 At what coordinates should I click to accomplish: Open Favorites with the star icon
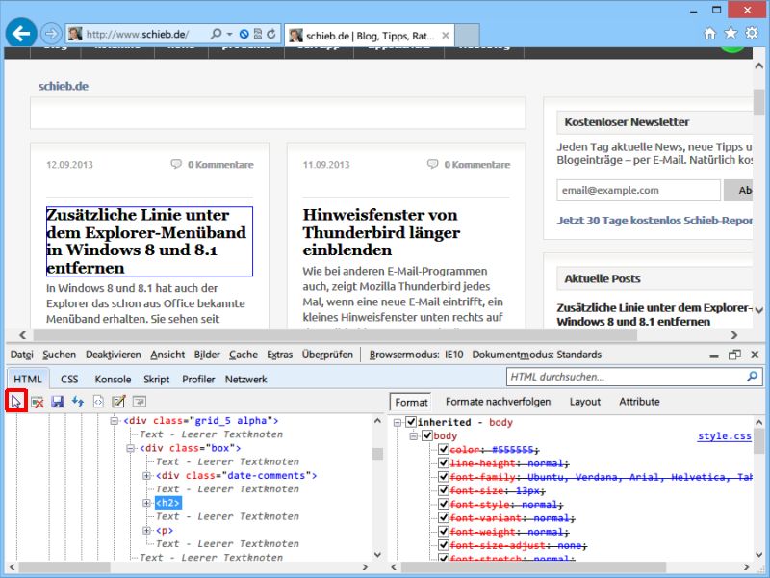(x=731, y=33)
